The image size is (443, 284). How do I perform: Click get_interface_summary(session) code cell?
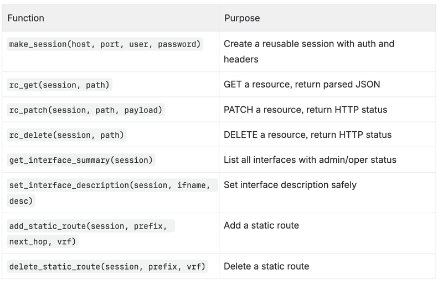81,160
